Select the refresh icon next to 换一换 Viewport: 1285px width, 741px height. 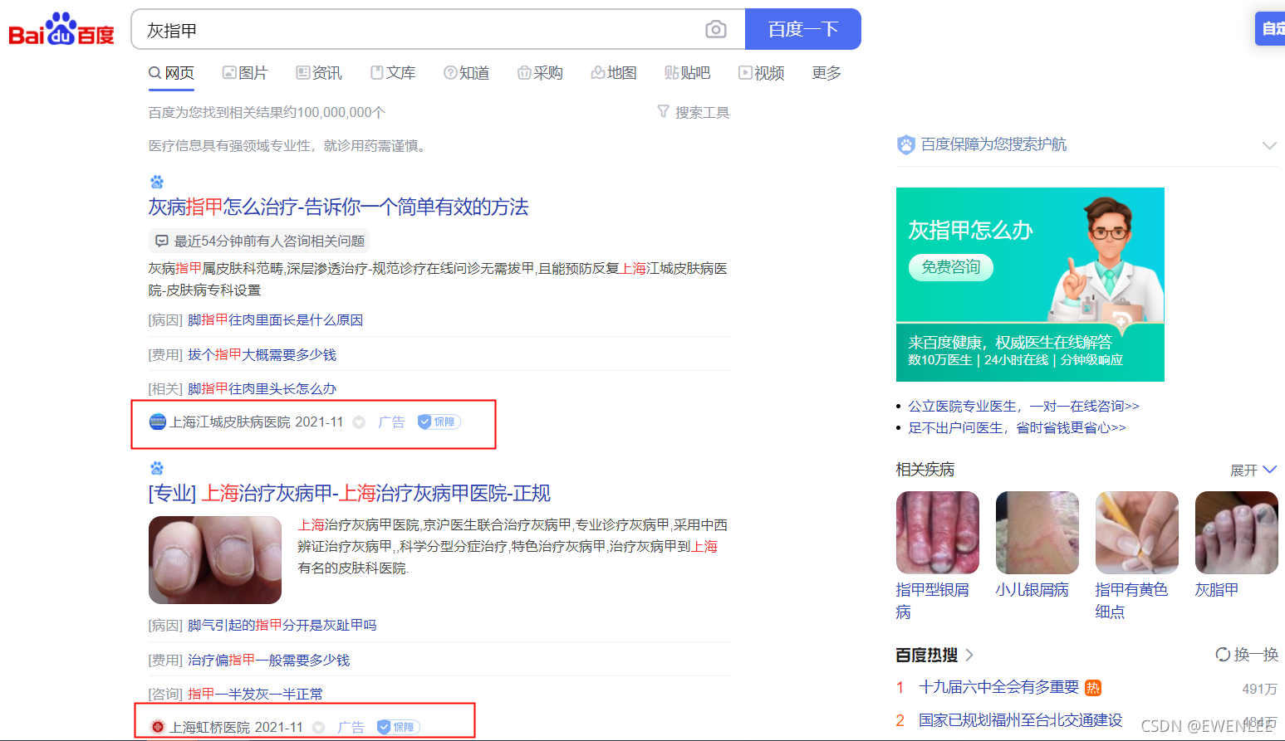pos(1223,654)
